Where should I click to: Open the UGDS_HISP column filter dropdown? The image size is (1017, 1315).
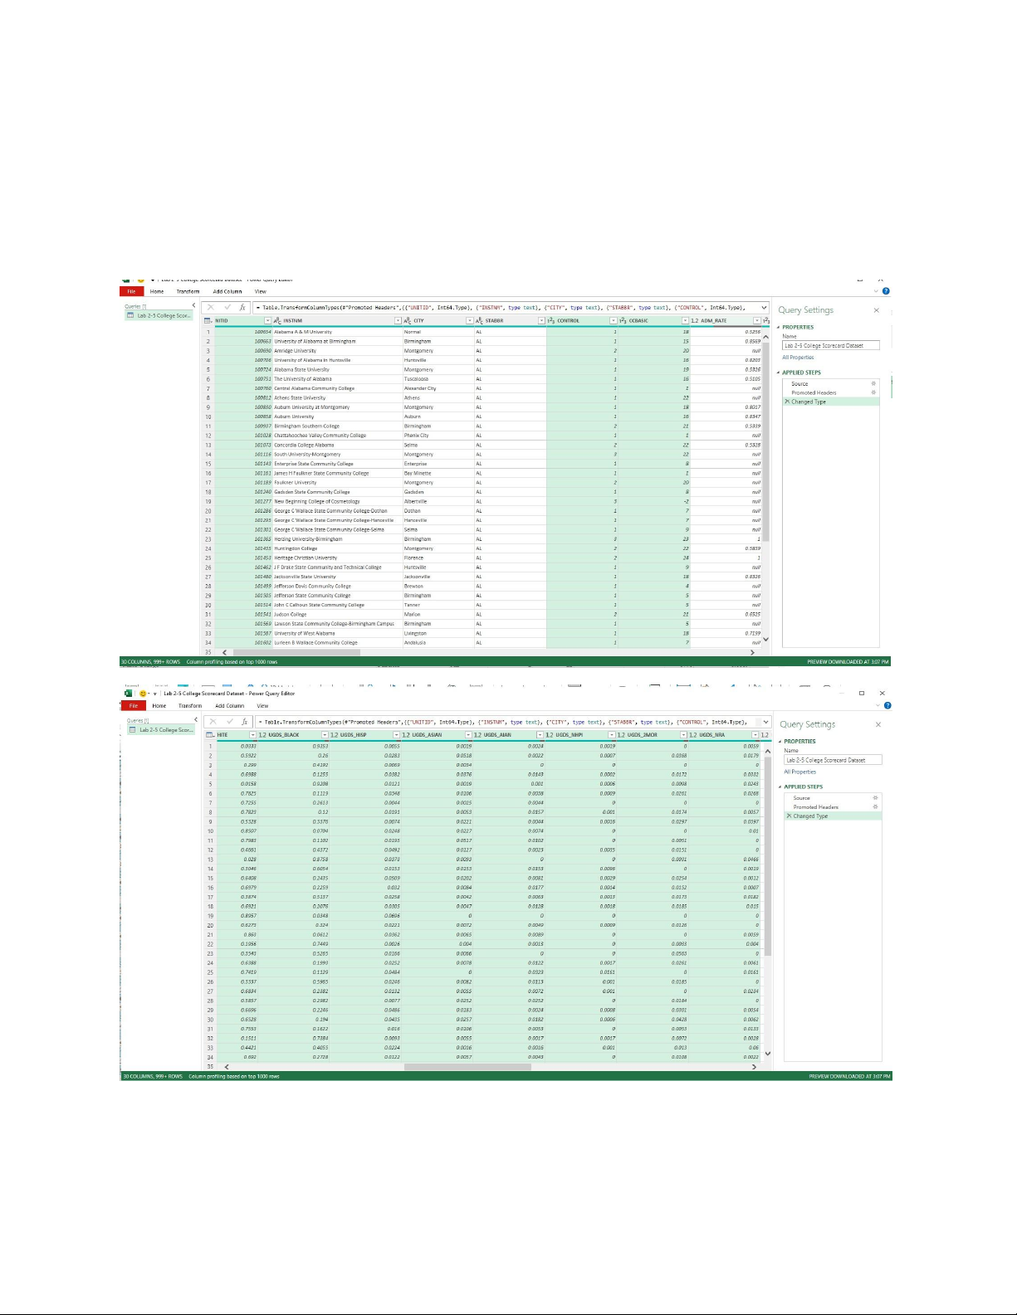coord(396,735)
